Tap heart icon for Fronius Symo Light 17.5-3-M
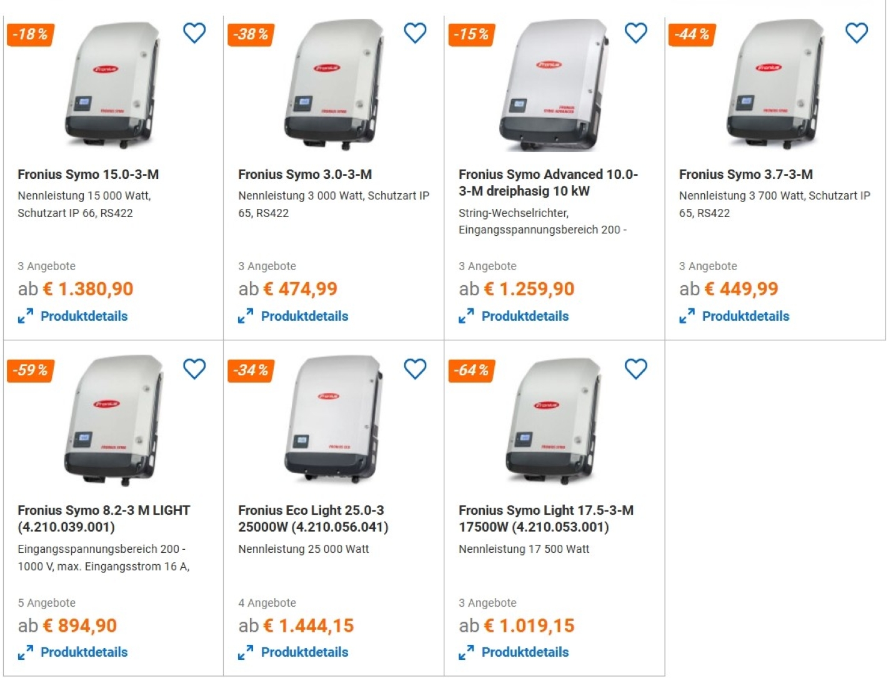The width and height of the screenshot is (891, 683). coord(635,369)
